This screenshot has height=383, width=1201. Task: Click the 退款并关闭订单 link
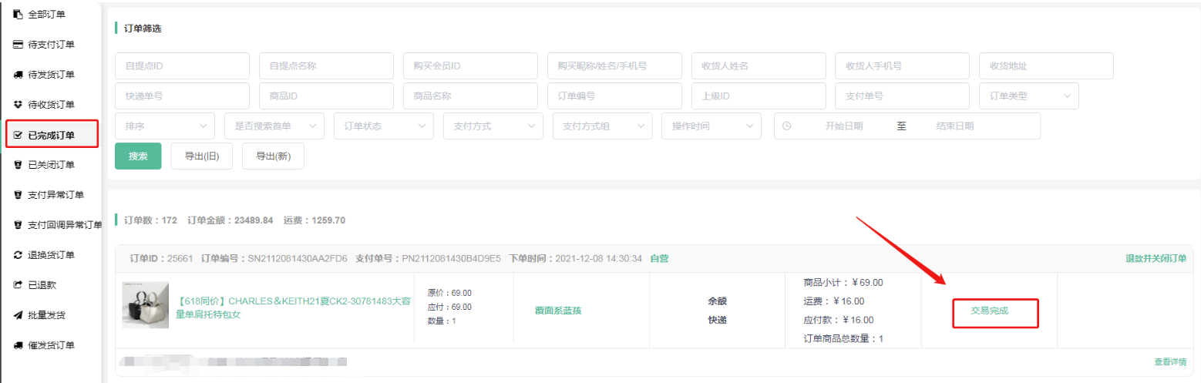pos(1156,259)
